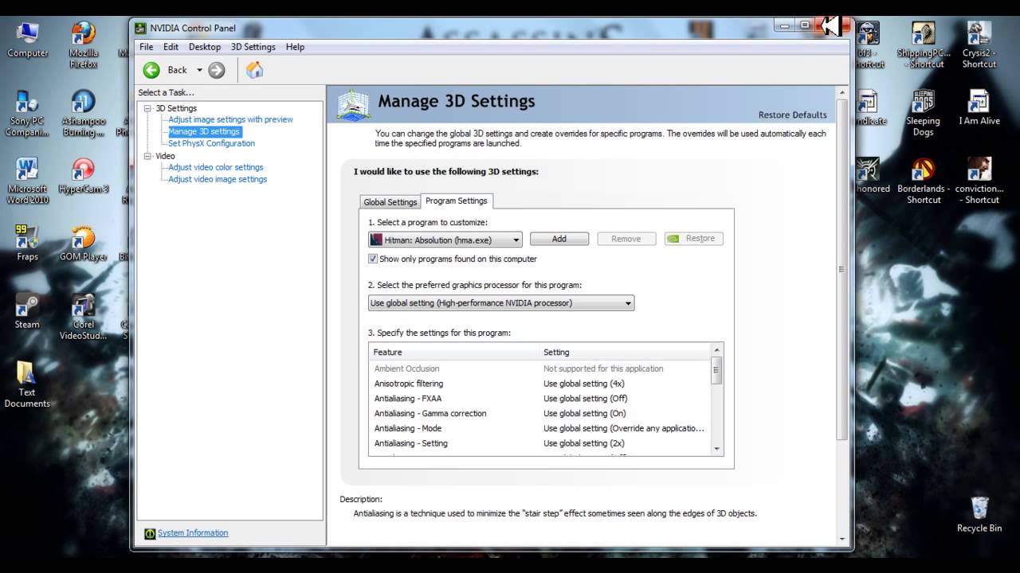Click the Ambient Occlusion row
The height and width of the screenshot is (573, 1020).
(539, 368)
